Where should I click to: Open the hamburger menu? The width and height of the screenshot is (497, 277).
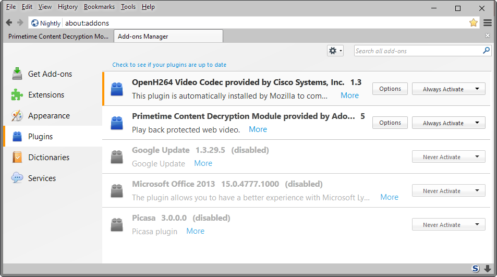[488, 23]
